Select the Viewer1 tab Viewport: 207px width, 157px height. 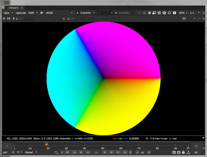[14, 8]
